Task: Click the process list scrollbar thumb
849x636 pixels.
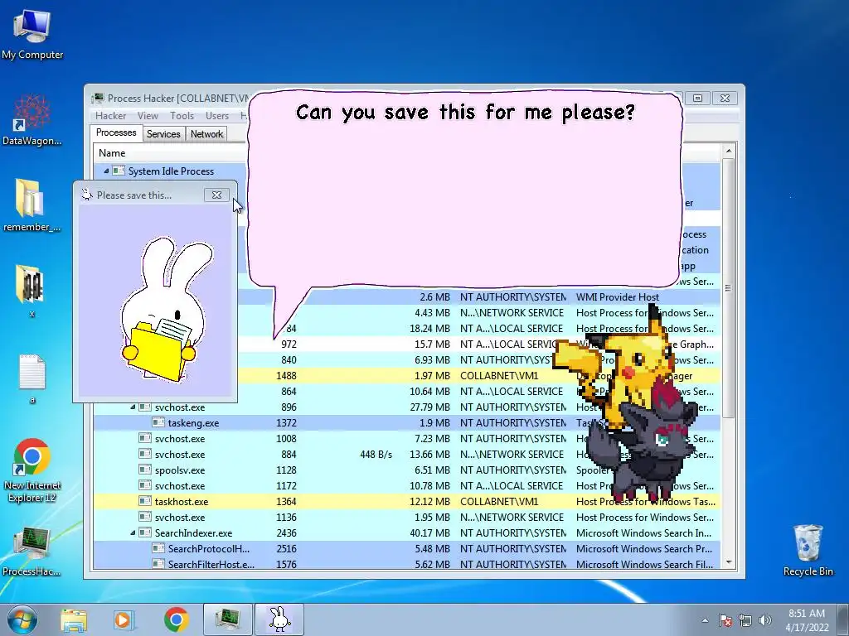Action: (728, 287)
